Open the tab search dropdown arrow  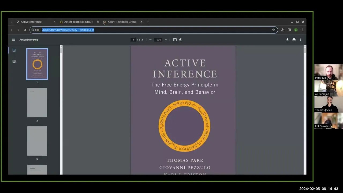[x=11, y=22]
